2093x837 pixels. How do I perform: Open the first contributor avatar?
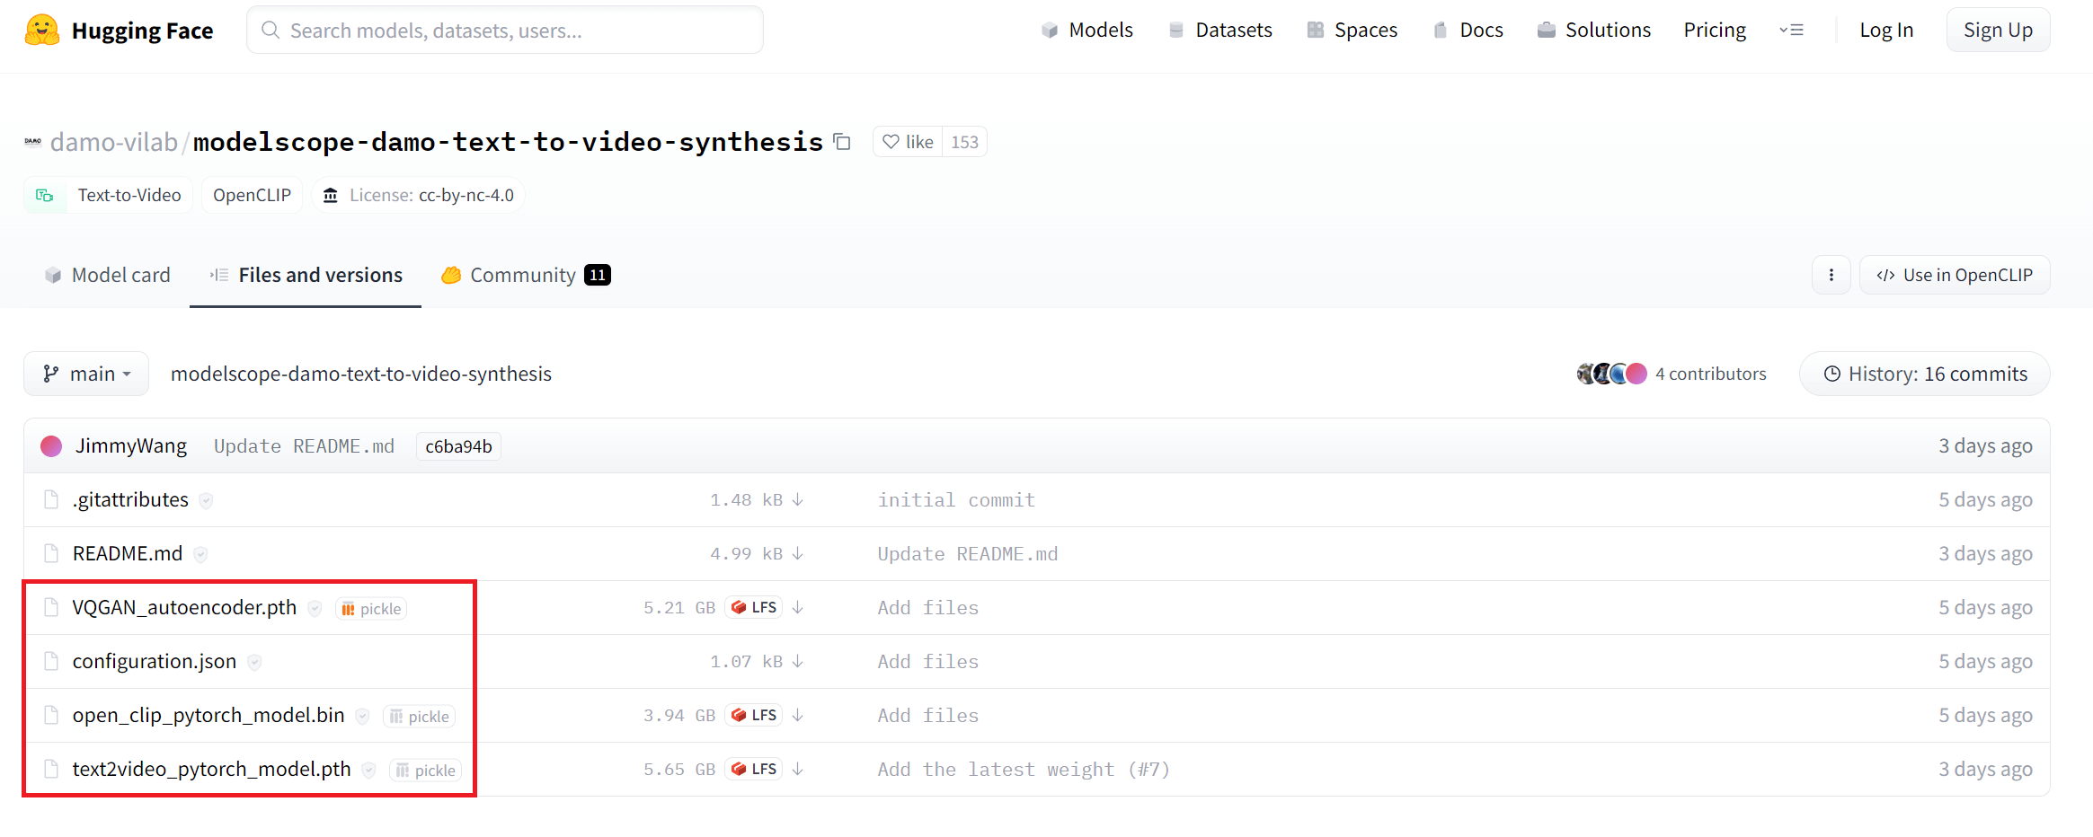1584,373
